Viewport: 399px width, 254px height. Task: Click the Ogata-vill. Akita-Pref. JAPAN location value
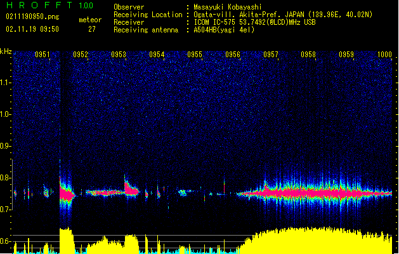pyautogui.click(x=283, y=15)
